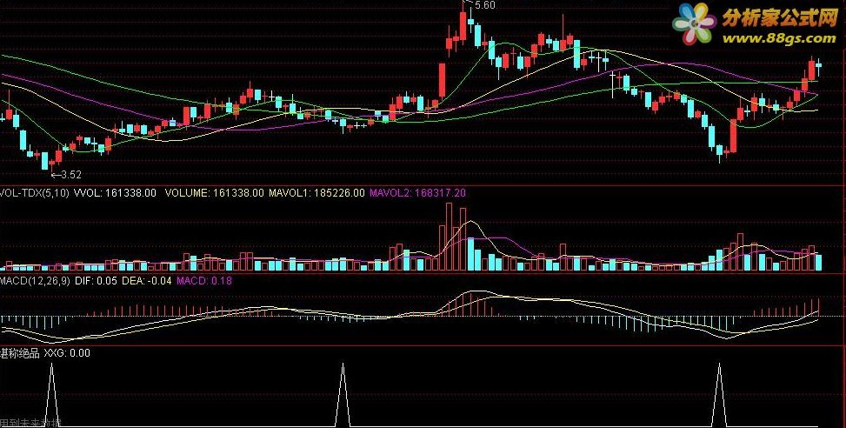Click the purple MAVOL2: 168317.20 value
Viewport: 846px width, 428px height.
[x=417, y=192]
